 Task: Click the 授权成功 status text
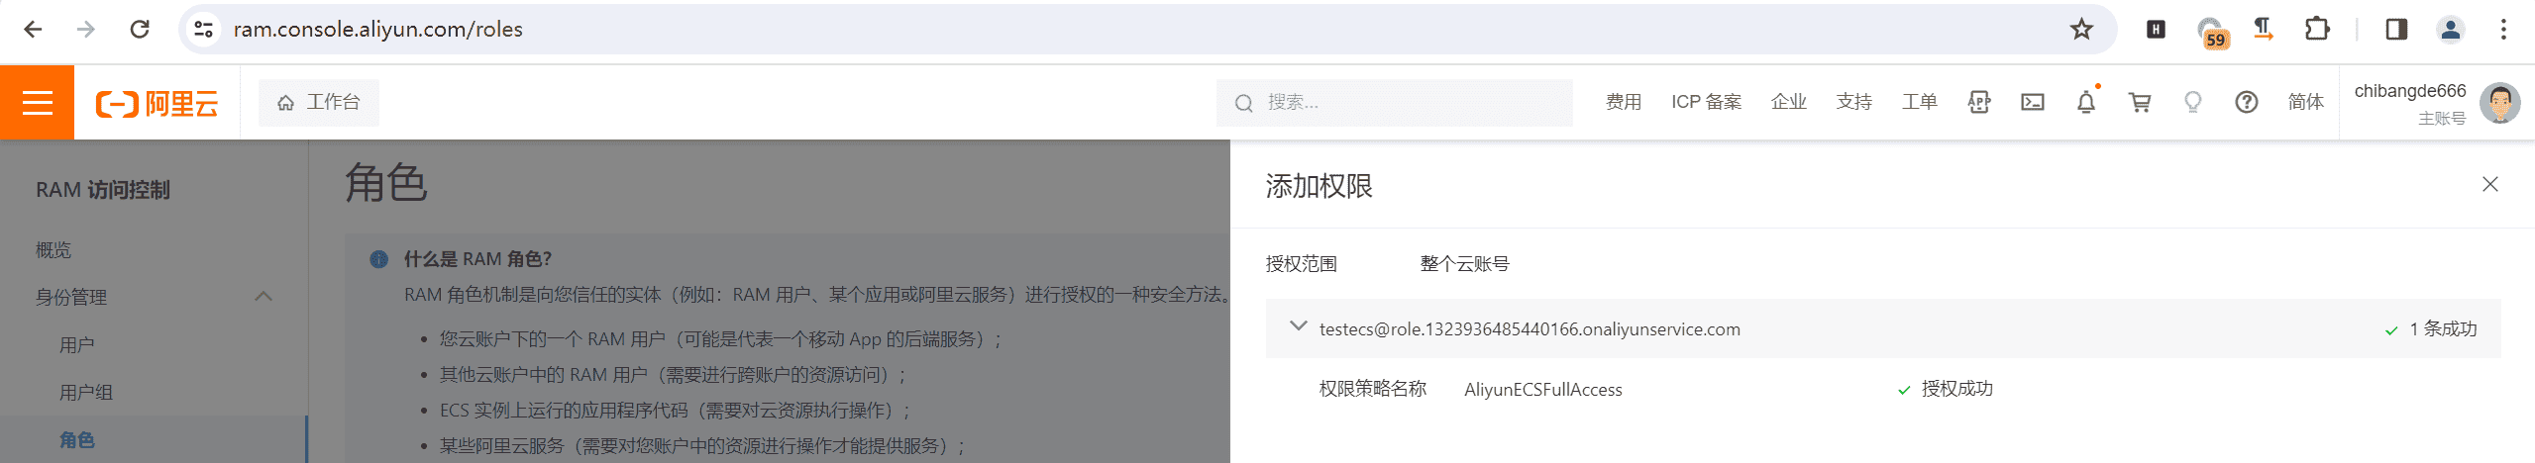1956,389
